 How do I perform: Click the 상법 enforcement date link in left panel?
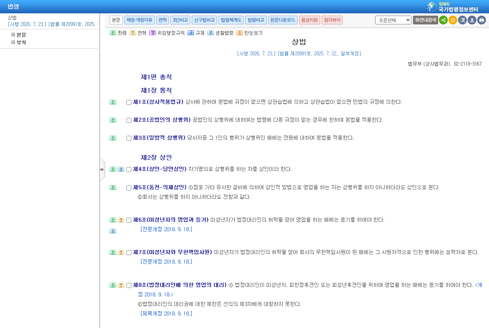53,24
